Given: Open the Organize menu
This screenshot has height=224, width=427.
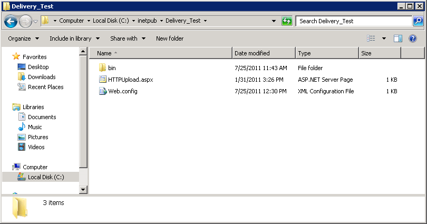Looking at the screenshot, I should click(x=23, y=38).
